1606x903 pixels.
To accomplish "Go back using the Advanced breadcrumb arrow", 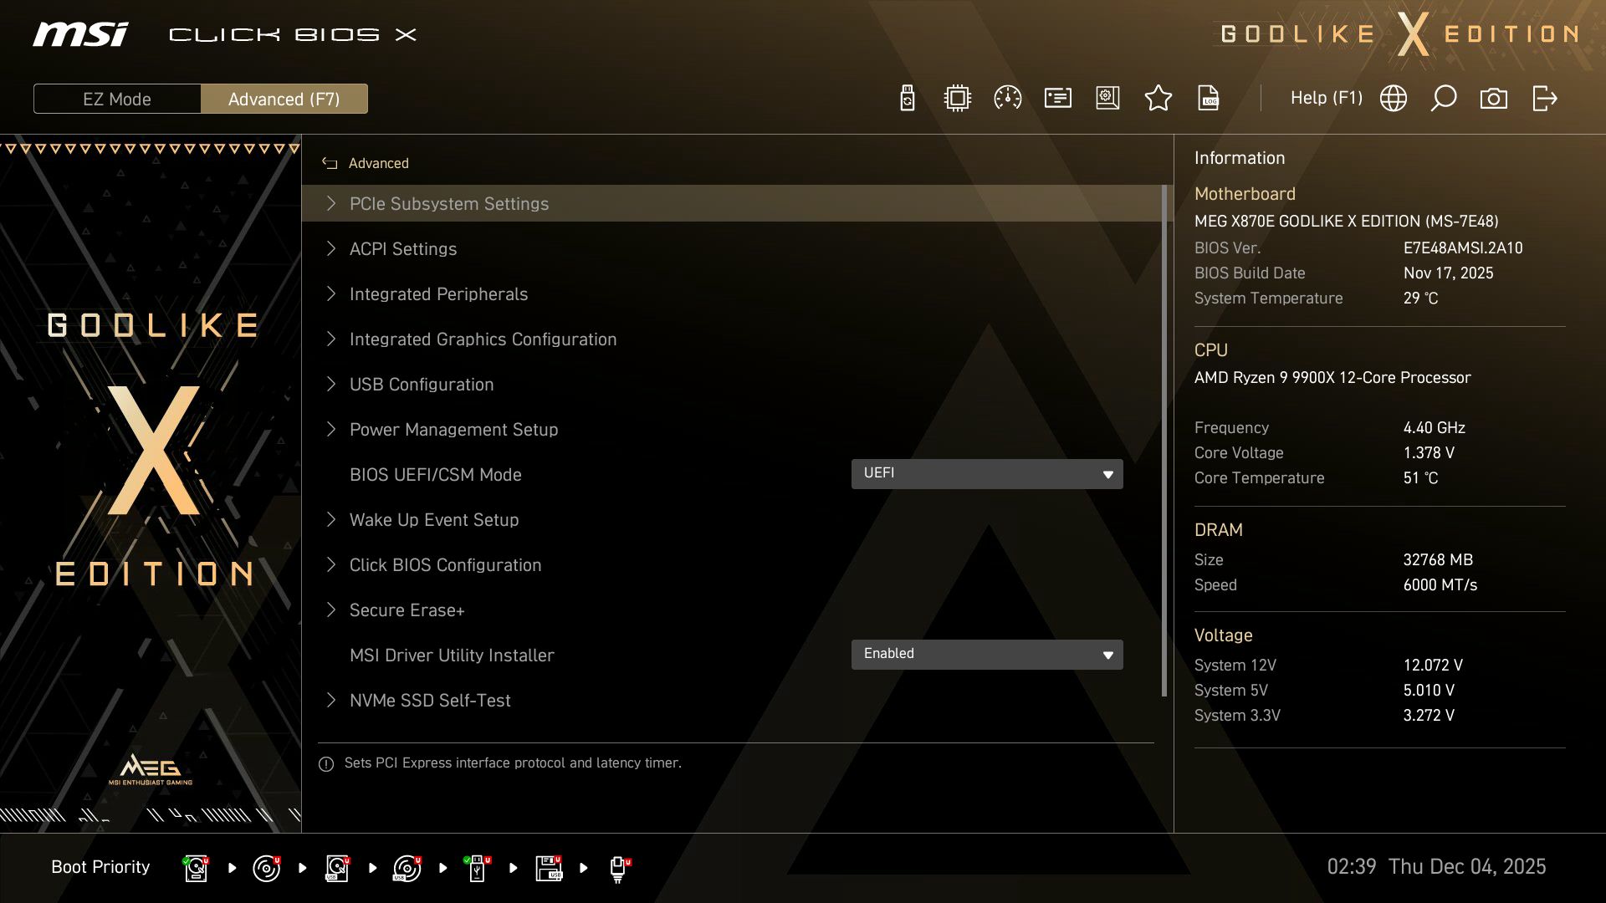I will click(x=329, y=163).
